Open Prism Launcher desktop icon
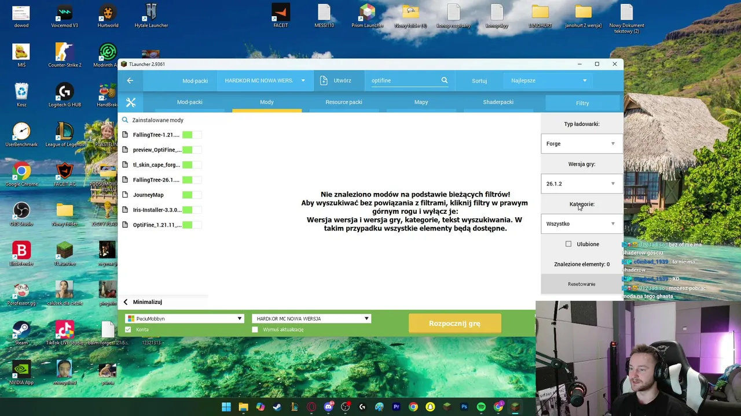This screenshot has width=741, height=416. [367, 16]
